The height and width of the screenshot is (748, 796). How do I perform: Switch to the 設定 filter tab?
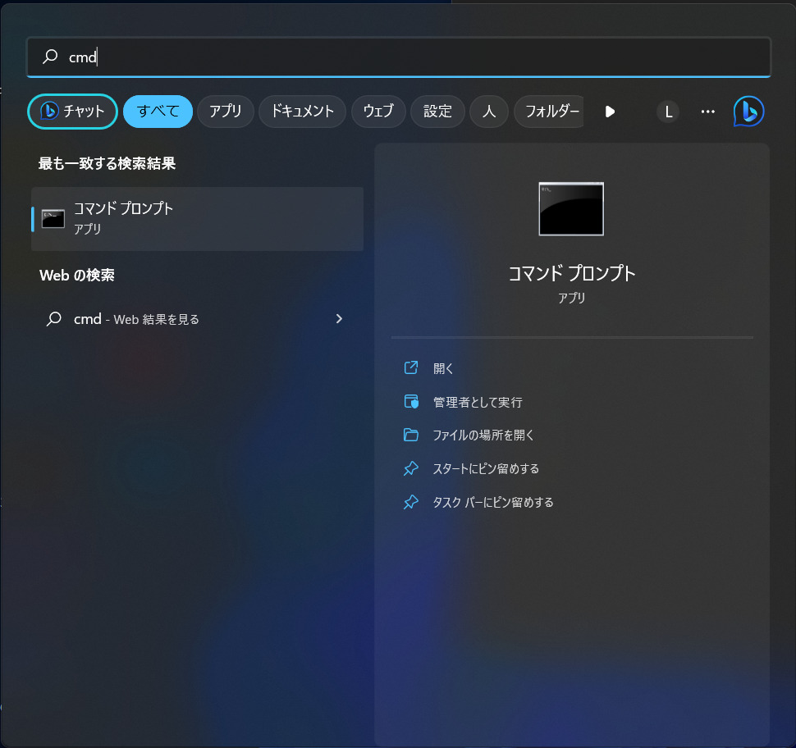437,112
